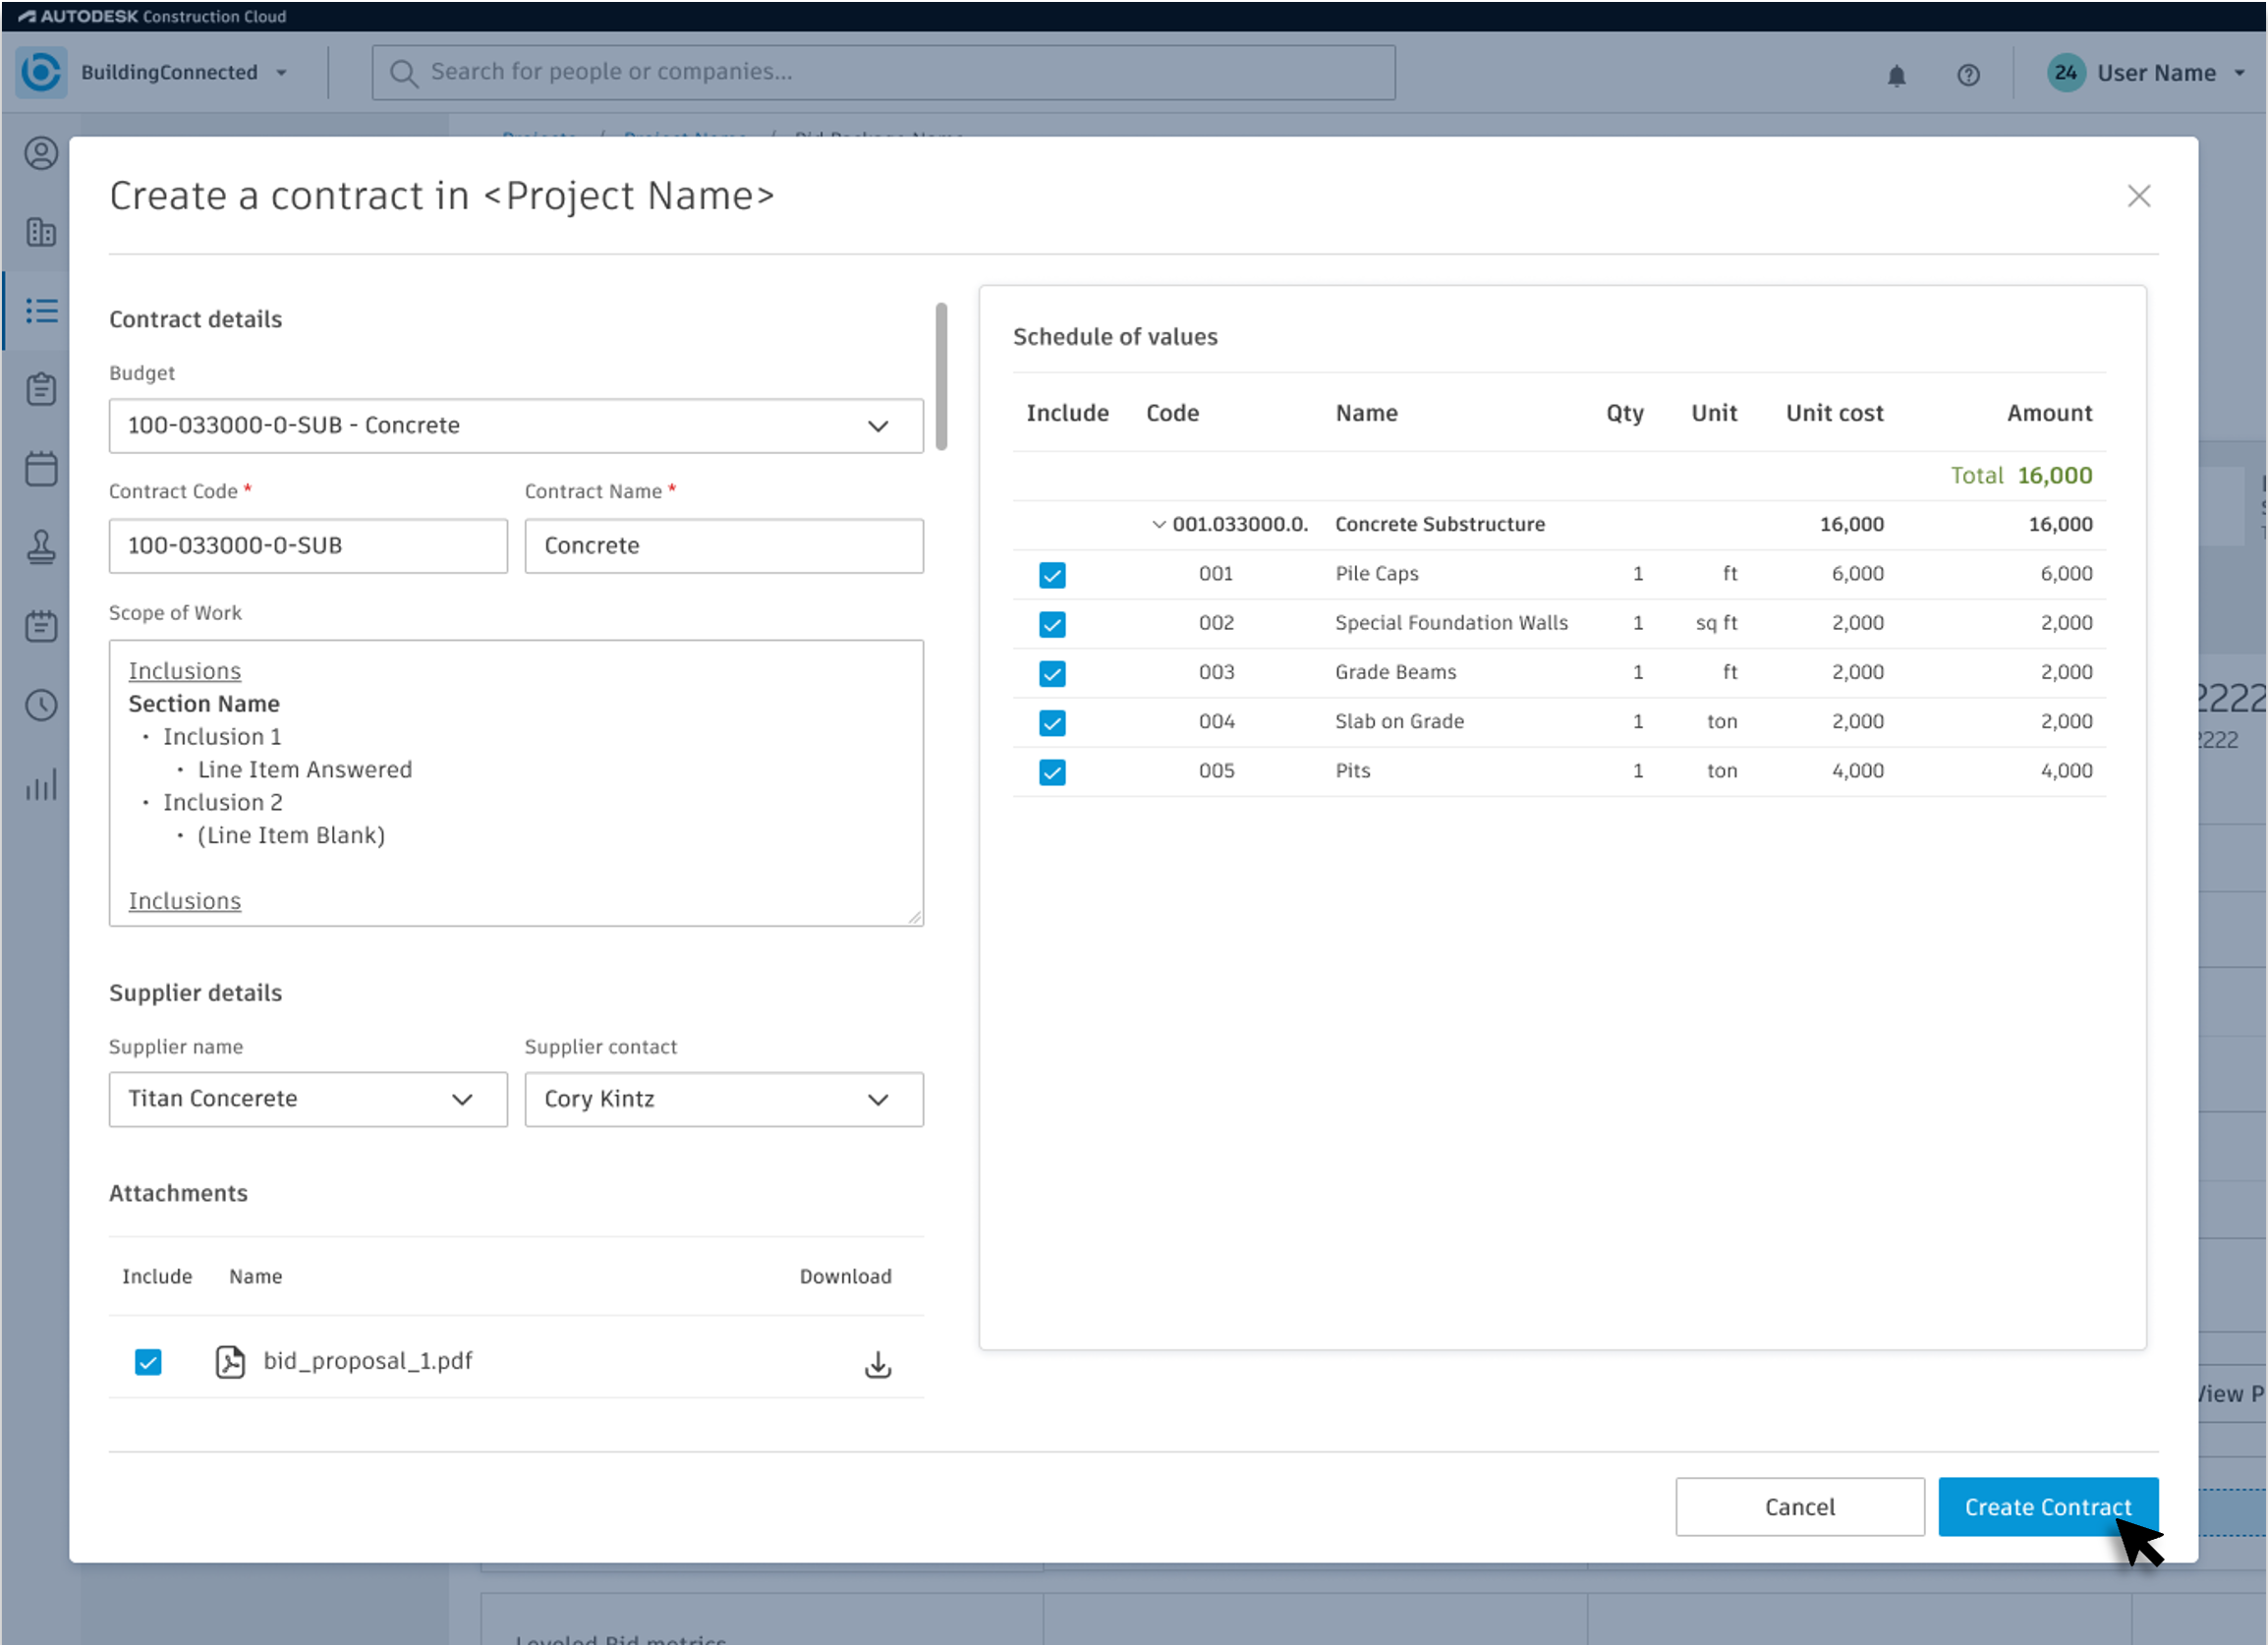
Task: Select the bid list sidebar icon
Action: point(41,311)
